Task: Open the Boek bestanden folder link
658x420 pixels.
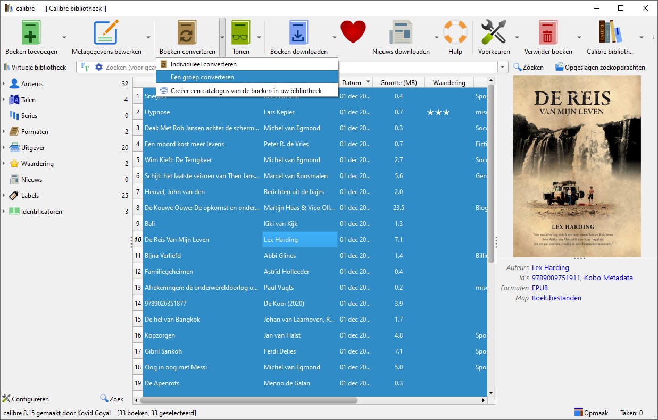Action: click(x=556, y=298)
